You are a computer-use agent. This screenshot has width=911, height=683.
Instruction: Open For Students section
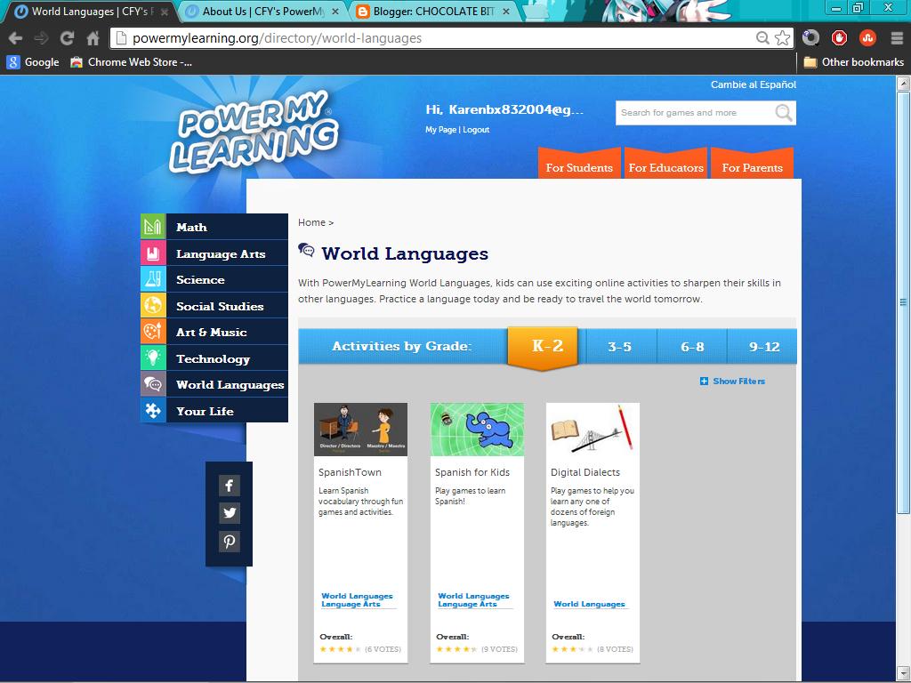click(579, 165)
